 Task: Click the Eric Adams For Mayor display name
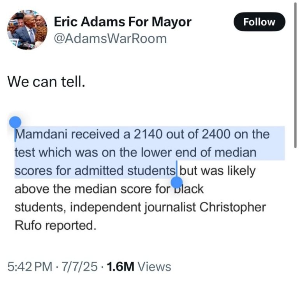tap(122, 22)
